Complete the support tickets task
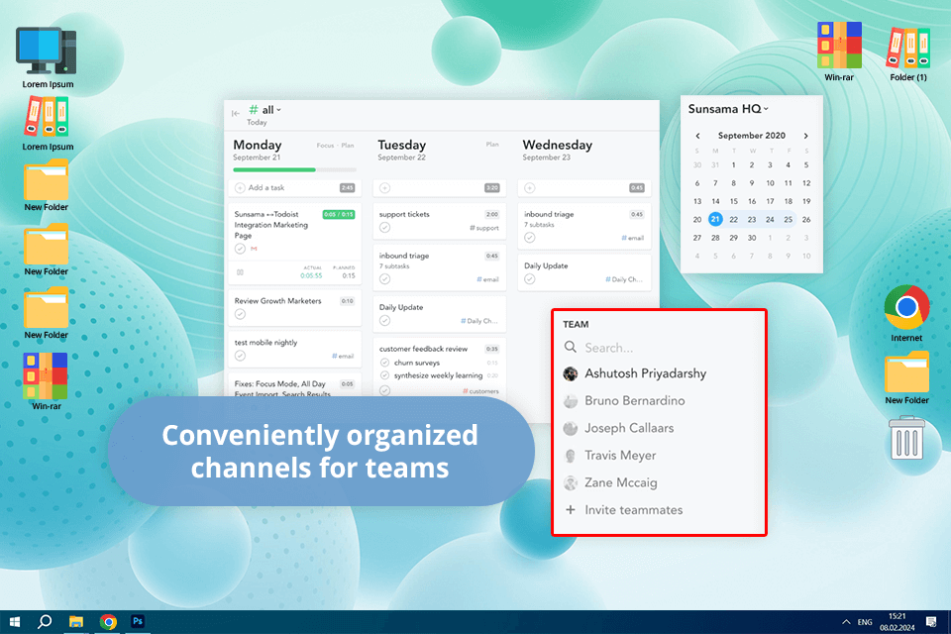This screenshot has width=951, height=634. pos(384,228)
